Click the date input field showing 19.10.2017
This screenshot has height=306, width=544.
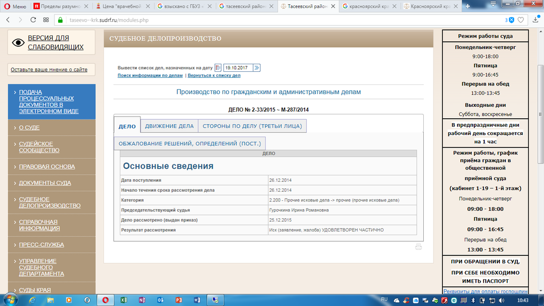pos(238,68)
